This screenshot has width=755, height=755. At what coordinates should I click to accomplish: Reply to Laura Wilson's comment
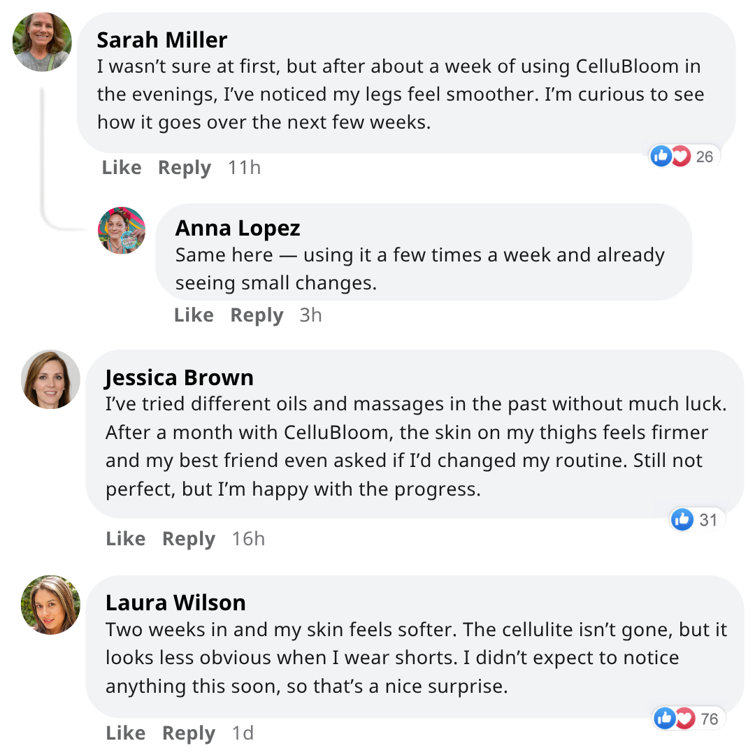[x=189, y=733]
